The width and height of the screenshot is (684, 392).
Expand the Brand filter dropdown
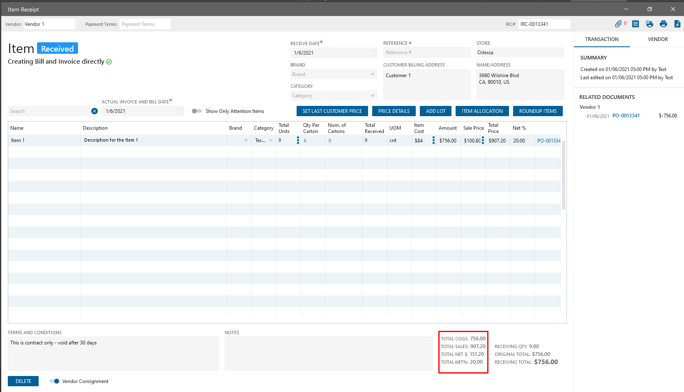[372, 74]
